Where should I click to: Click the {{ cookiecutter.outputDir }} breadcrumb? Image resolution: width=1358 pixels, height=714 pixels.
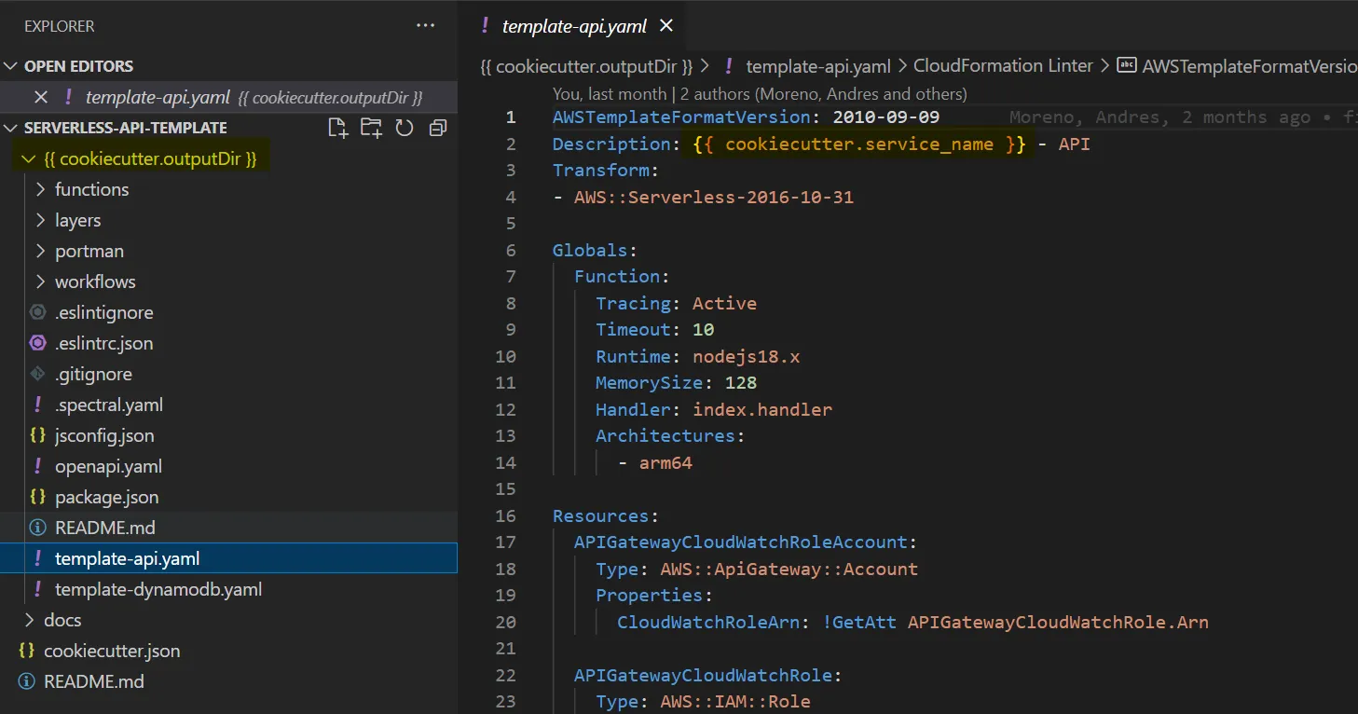click(586, 66)
